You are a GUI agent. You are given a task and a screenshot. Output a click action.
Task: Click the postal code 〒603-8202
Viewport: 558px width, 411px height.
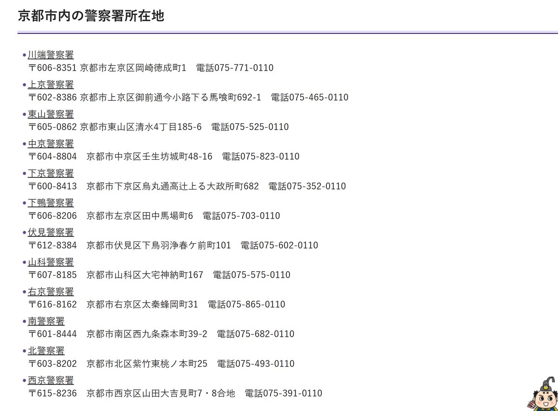click(53, 364)
